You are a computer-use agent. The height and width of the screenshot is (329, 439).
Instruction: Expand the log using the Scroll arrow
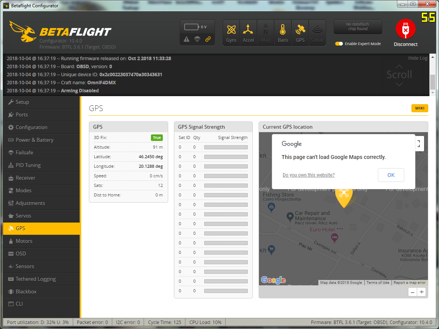(399, 75)
